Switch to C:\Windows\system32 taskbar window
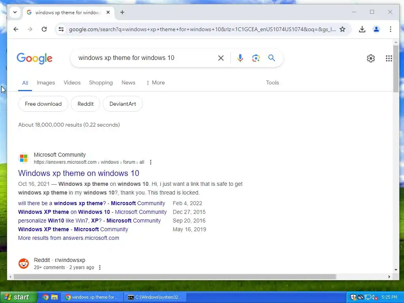 coord(155,297)
